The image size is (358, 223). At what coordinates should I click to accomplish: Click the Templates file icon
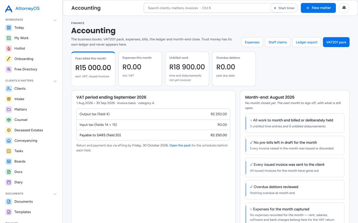(x=9, y=212)
